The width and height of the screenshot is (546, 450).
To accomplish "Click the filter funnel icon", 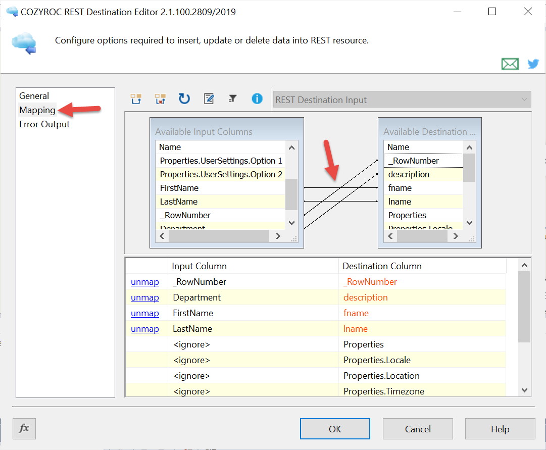I will pyautogui.click(x=233, y=99).
